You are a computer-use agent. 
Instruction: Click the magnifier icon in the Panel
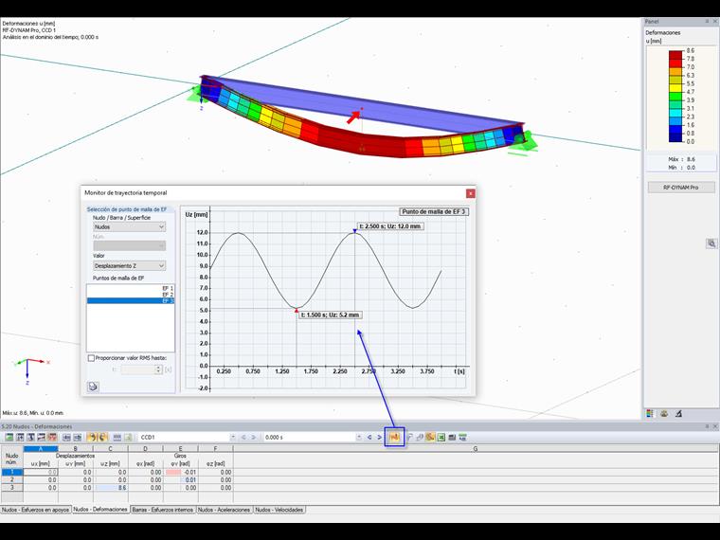[711, 243]
